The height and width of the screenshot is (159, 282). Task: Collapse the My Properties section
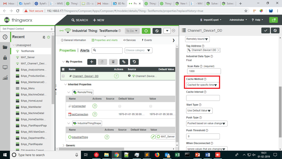63,62
